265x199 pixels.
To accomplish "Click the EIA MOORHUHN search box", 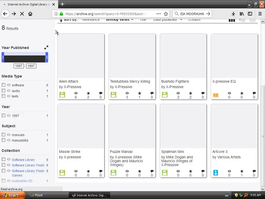I will click(192, 14).
